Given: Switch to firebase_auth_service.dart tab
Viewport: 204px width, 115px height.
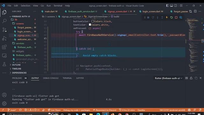Looking at the screenshot, I should pyautogui.click(x=82, y=11).
